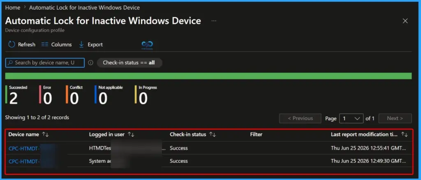Click the In Progress count tile
421x180 pixels.
point(146,95)
